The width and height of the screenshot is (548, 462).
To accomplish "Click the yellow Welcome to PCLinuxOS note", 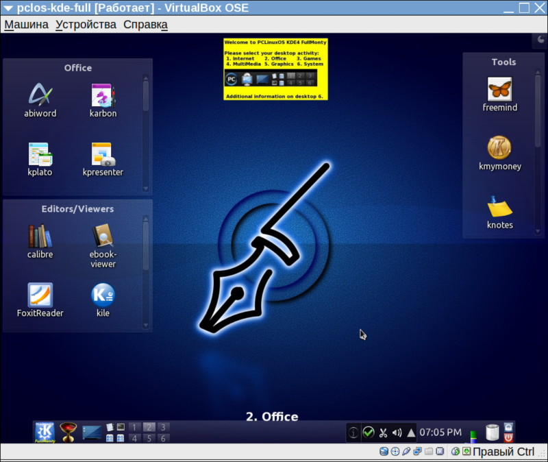I will [275, 69].
